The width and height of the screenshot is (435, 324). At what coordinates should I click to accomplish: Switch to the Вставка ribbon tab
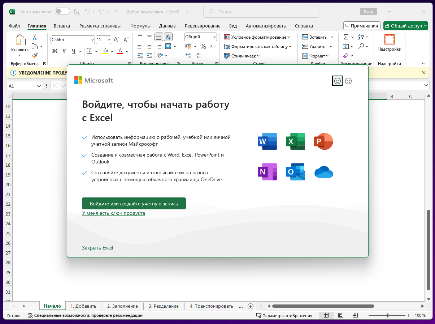[x=62, y=26]
